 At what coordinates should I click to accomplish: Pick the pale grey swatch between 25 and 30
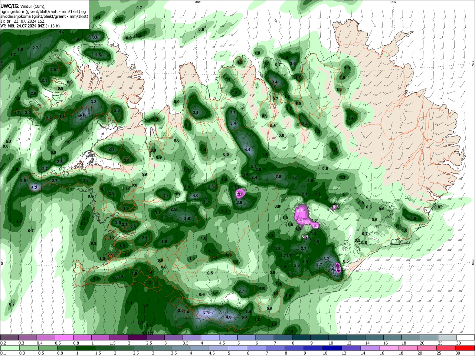point(448,337)
